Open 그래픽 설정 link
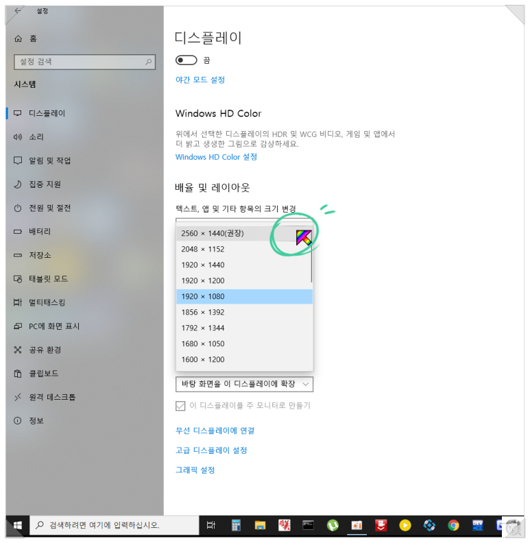 point(195,470)
